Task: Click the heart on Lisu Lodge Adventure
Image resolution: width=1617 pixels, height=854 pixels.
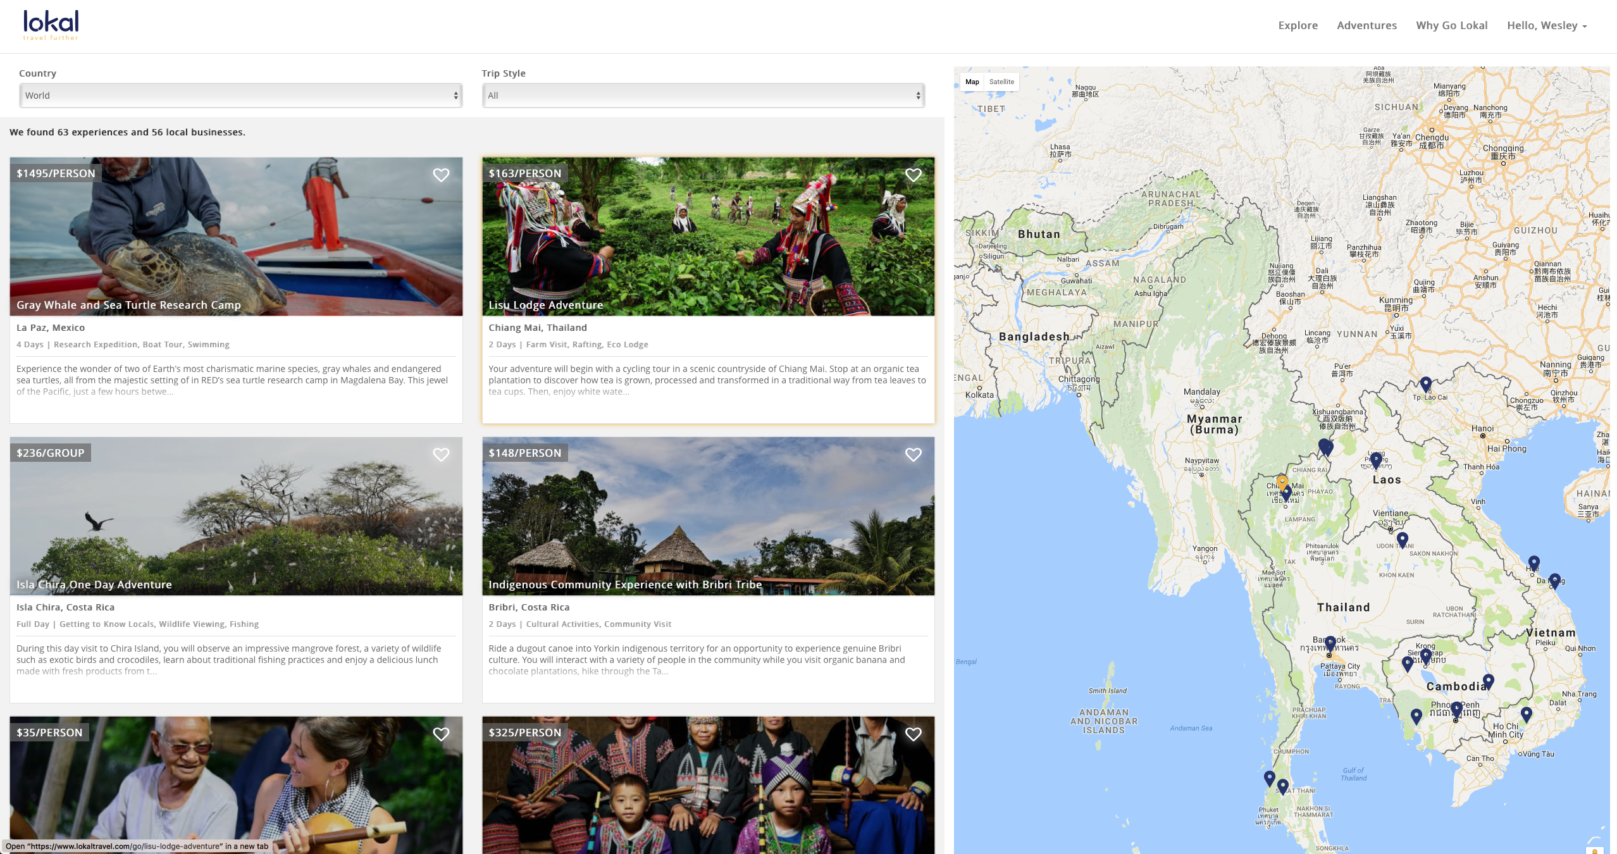Action: tap(912, 175)
